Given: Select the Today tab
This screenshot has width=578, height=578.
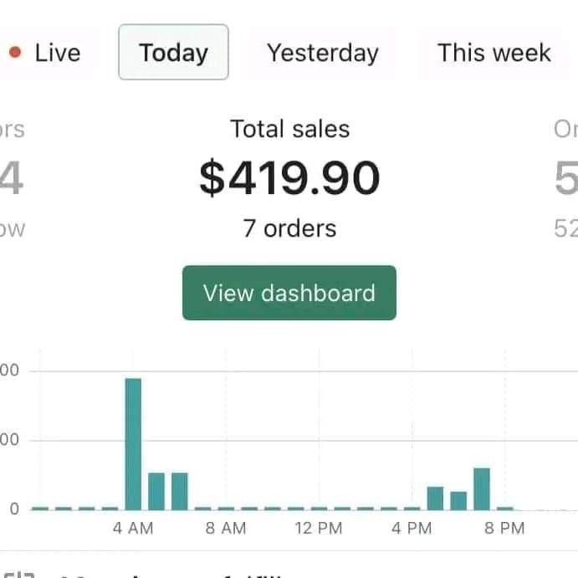Looking at the screenshot, I should 173,53.
